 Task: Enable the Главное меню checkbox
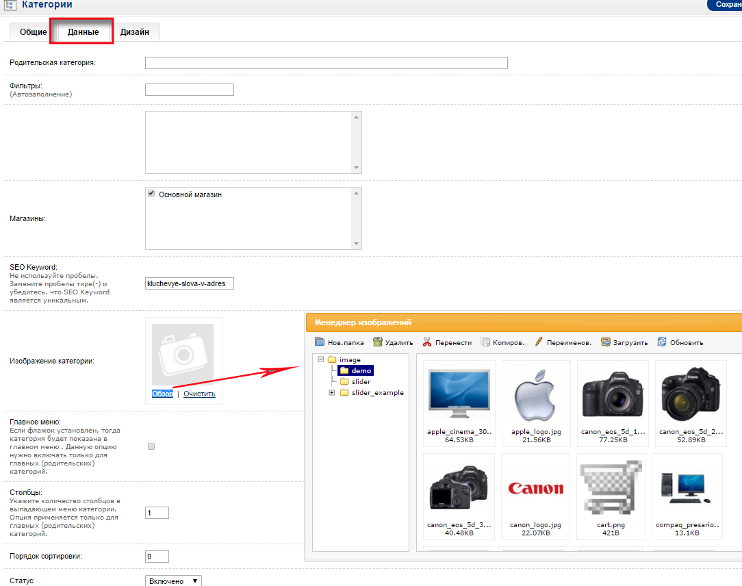pos(151,446)
